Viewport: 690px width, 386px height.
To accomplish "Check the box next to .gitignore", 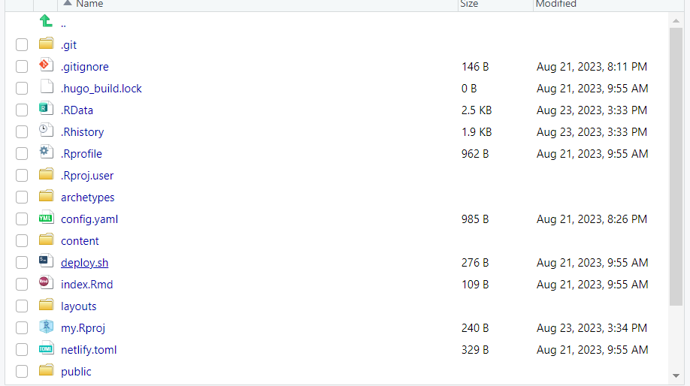I will [22, 67].
